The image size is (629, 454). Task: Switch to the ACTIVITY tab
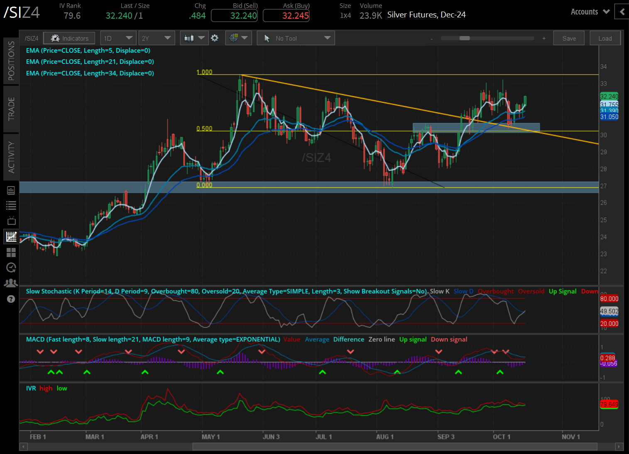point(11,157)
